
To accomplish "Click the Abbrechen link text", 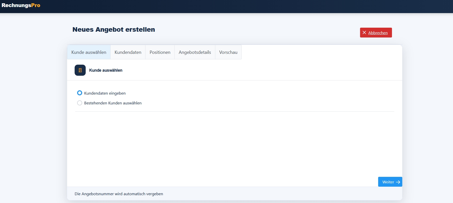I will 378,33.
